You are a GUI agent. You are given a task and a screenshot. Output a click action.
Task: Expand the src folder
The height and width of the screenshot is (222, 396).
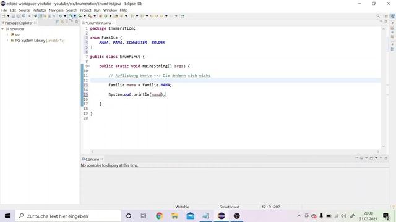(x=7, y=35)
